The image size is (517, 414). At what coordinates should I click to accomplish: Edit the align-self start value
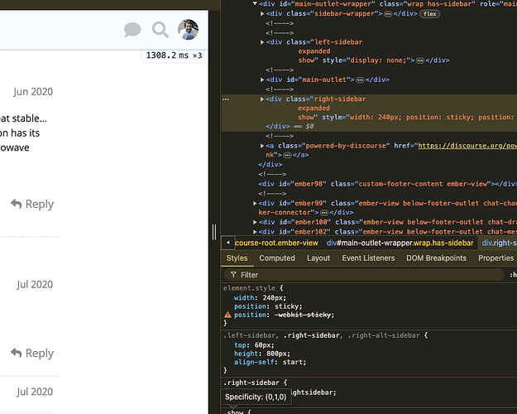[293, 362]
